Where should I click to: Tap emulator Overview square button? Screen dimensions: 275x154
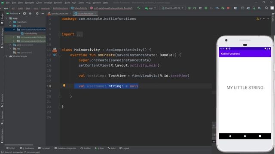tap(260, 136)
